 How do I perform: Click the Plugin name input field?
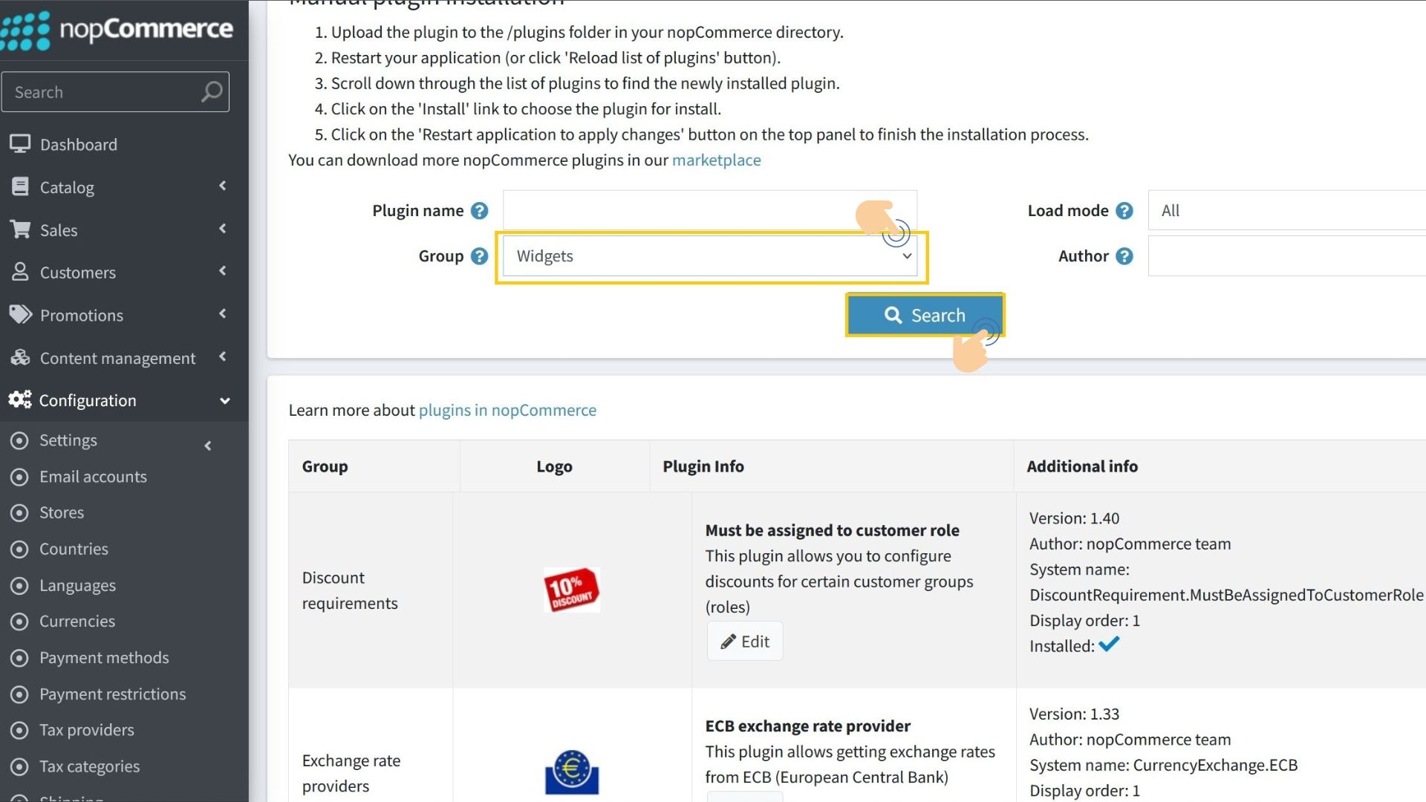pos(710,210)
